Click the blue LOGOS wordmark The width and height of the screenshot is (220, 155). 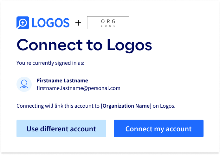pyautogui.click(x=50, y=23)
